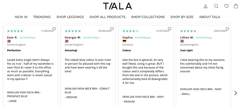This screenshot has width=242, height=107.
Task: Open the user account icon
Action: (x=206, y=6)
